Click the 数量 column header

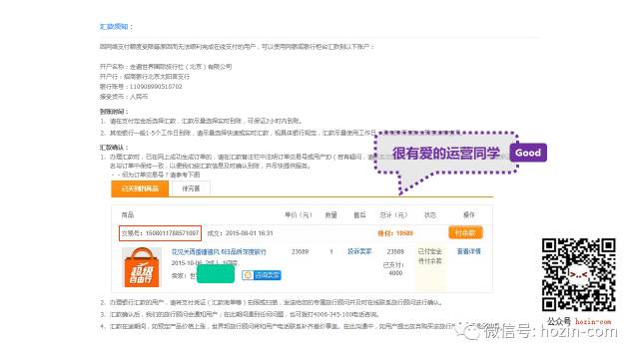[330, 215]
